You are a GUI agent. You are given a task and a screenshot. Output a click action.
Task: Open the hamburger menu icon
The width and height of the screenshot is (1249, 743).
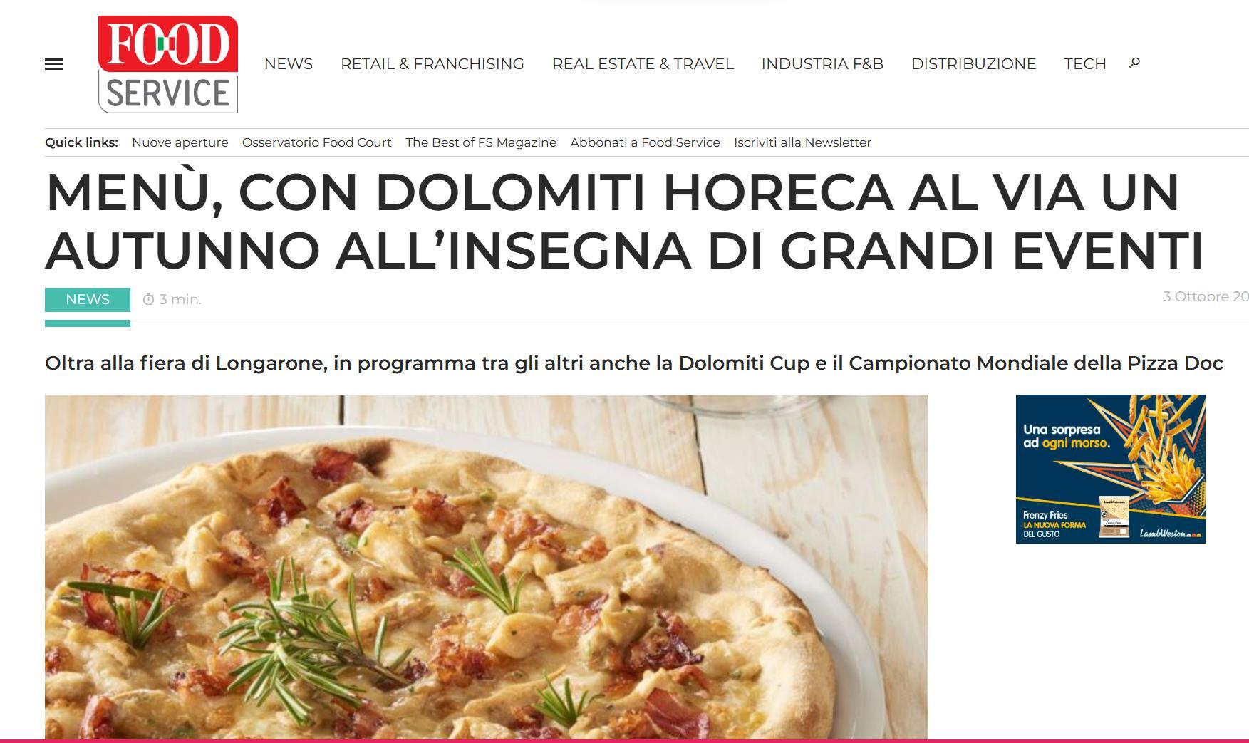point(53,64)
